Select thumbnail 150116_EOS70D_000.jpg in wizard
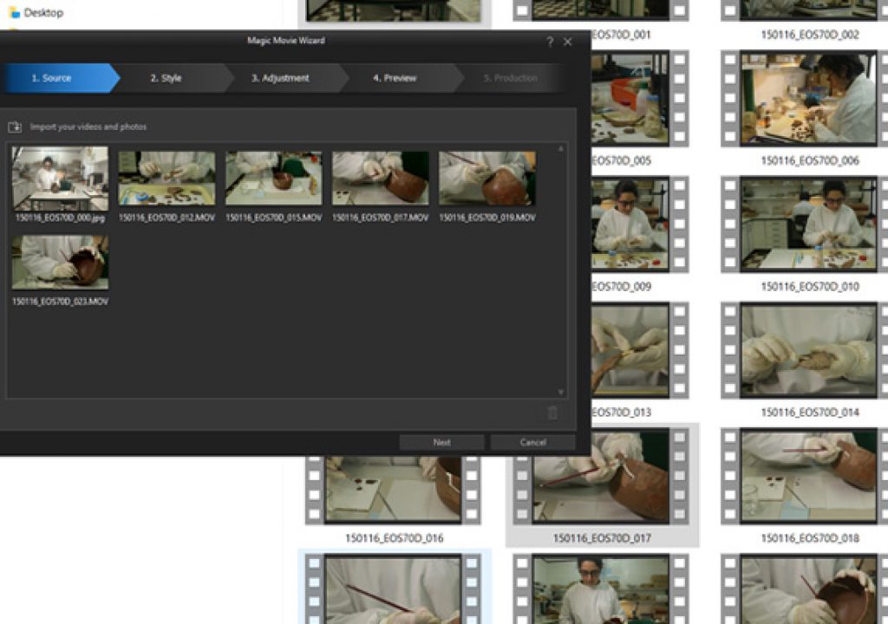Viewport: 888px width, 624px height. (60, 179)
